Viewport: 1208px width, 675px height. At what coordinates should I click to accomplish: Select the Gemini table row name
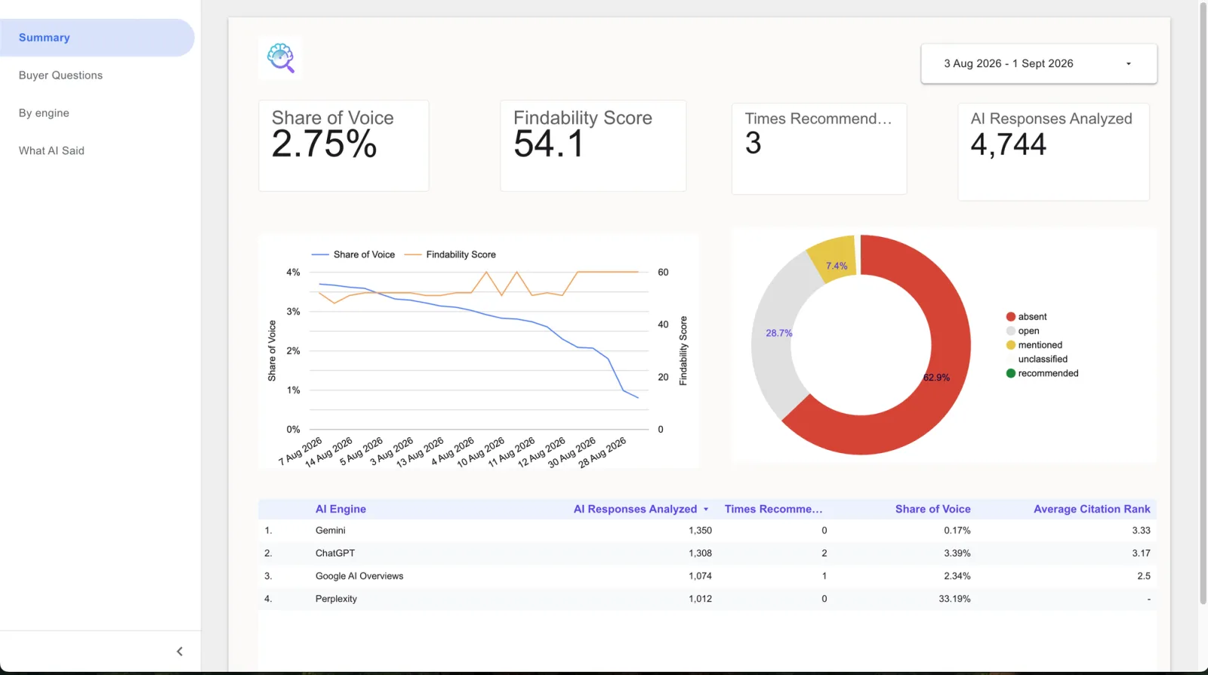[331, 531]
